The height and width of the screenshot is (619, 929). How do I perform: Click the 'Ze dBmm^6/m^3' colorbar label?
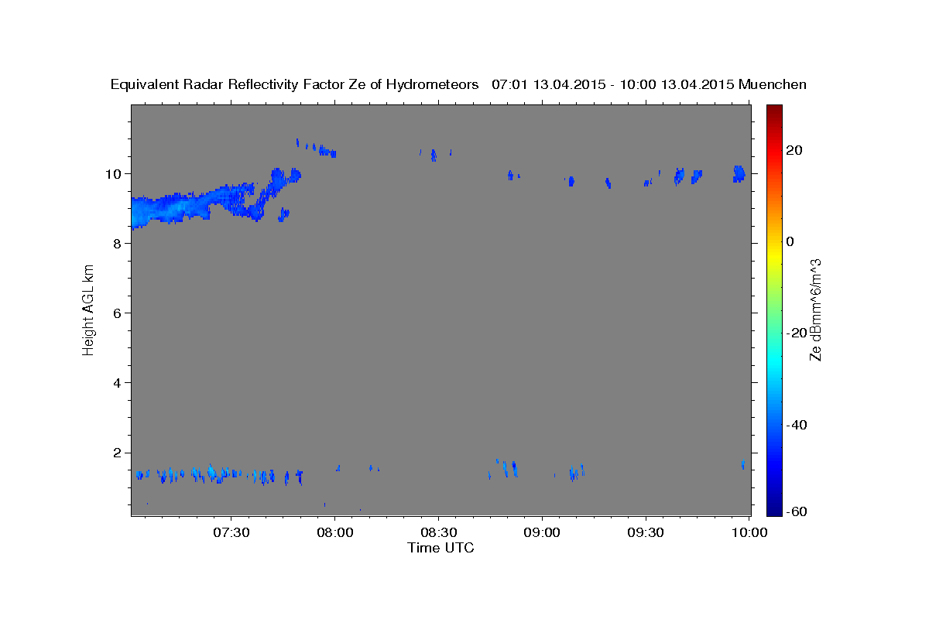817,309
